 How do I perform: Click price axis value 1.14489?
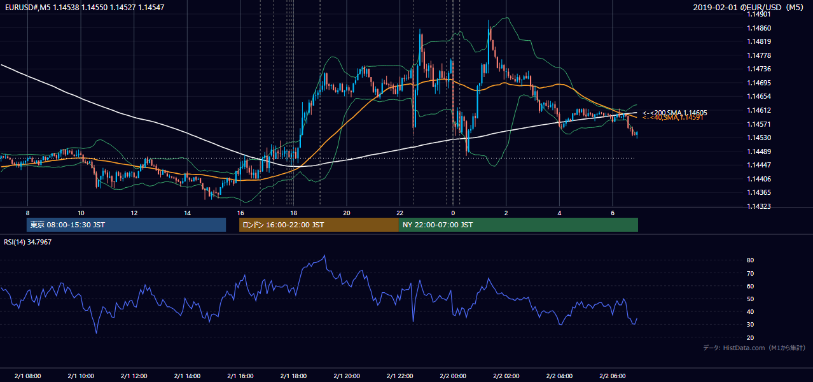(x=759, y=152)
